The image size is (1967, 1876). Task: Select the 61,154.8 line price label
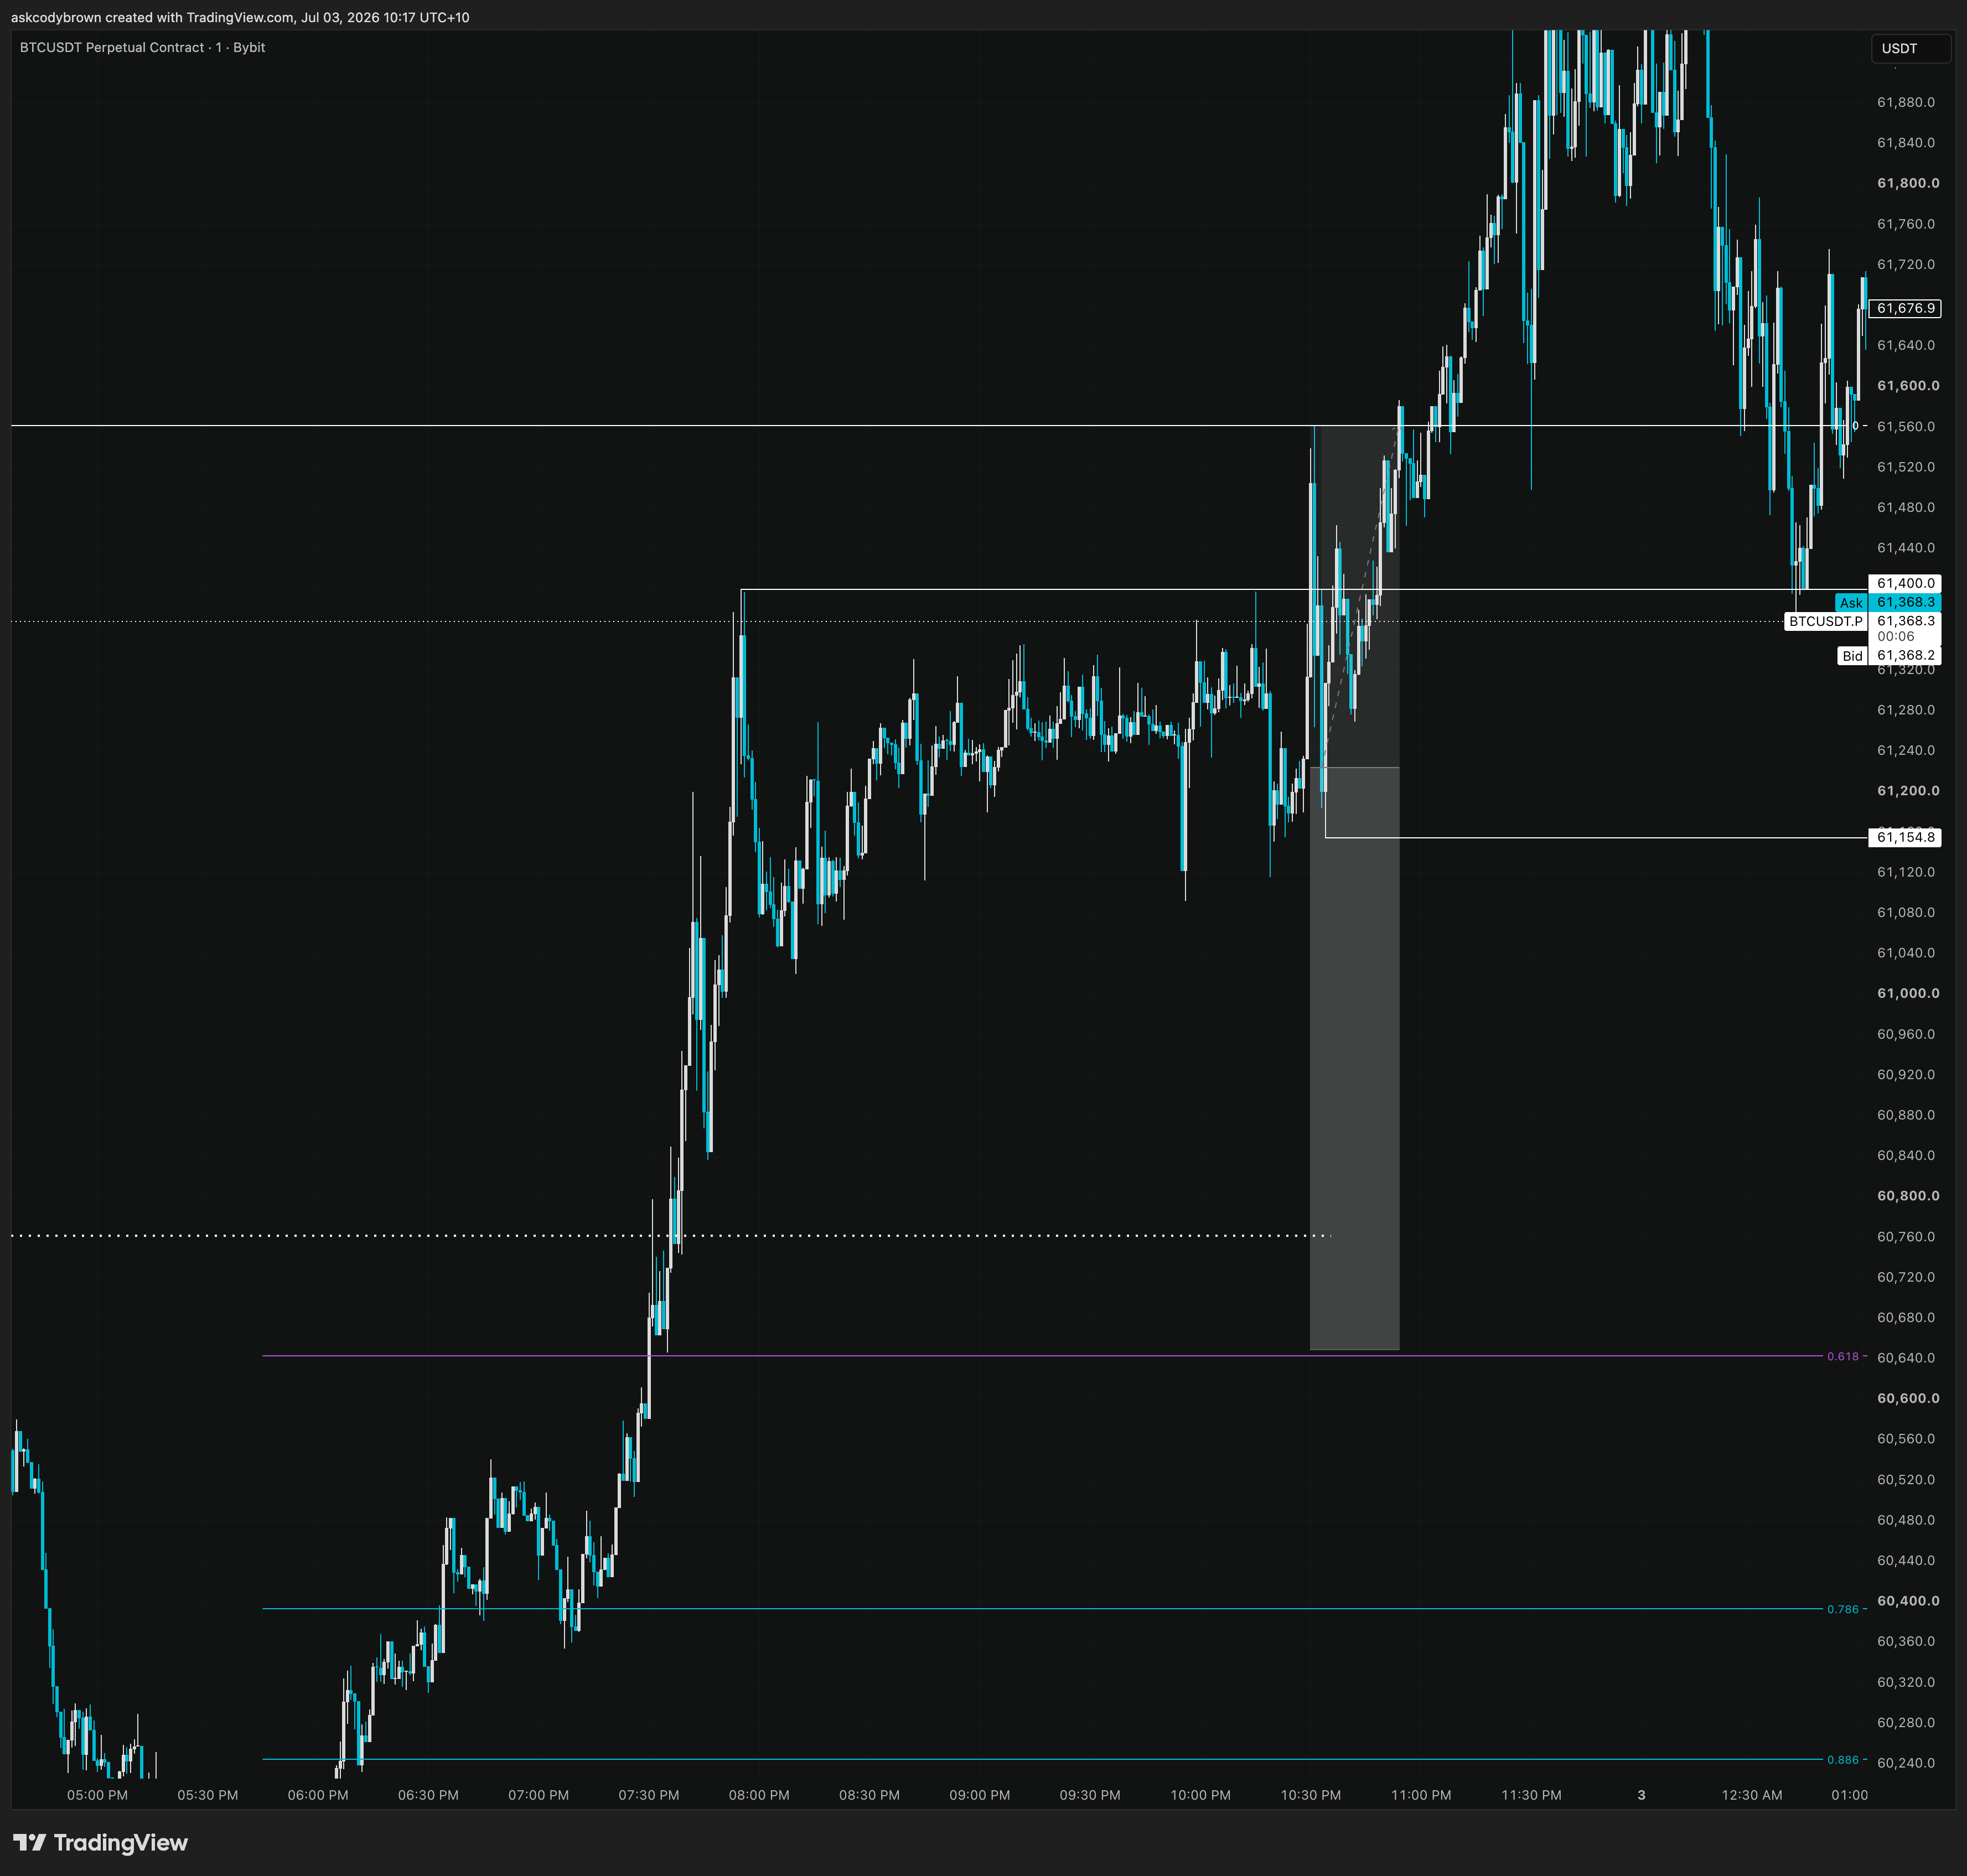1904,837
